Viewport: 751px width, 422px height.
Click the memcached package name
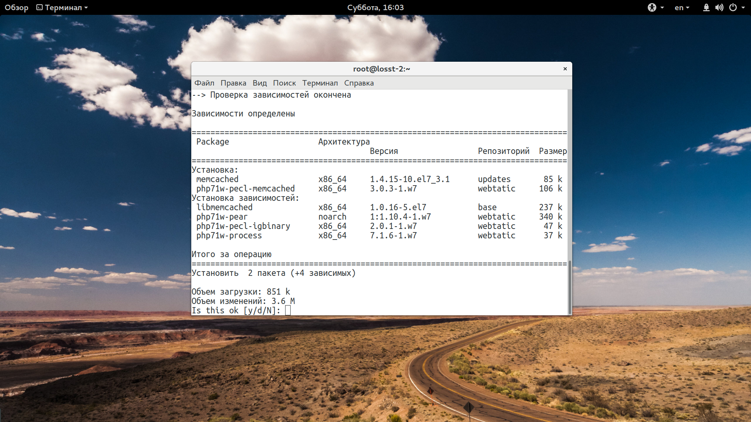(217, 179)
